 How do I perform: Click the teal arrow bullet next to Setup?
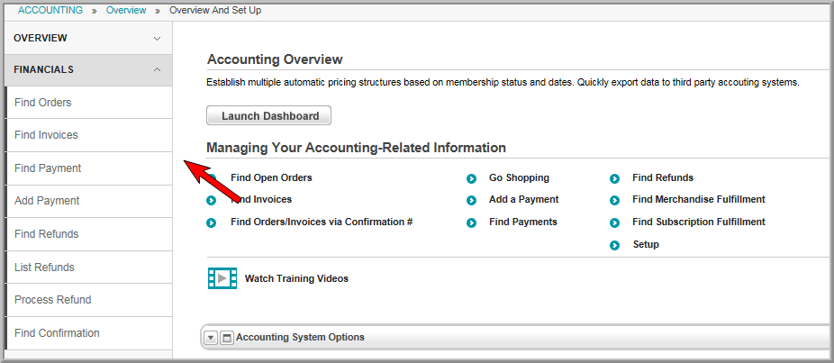[x=615, y=245]
